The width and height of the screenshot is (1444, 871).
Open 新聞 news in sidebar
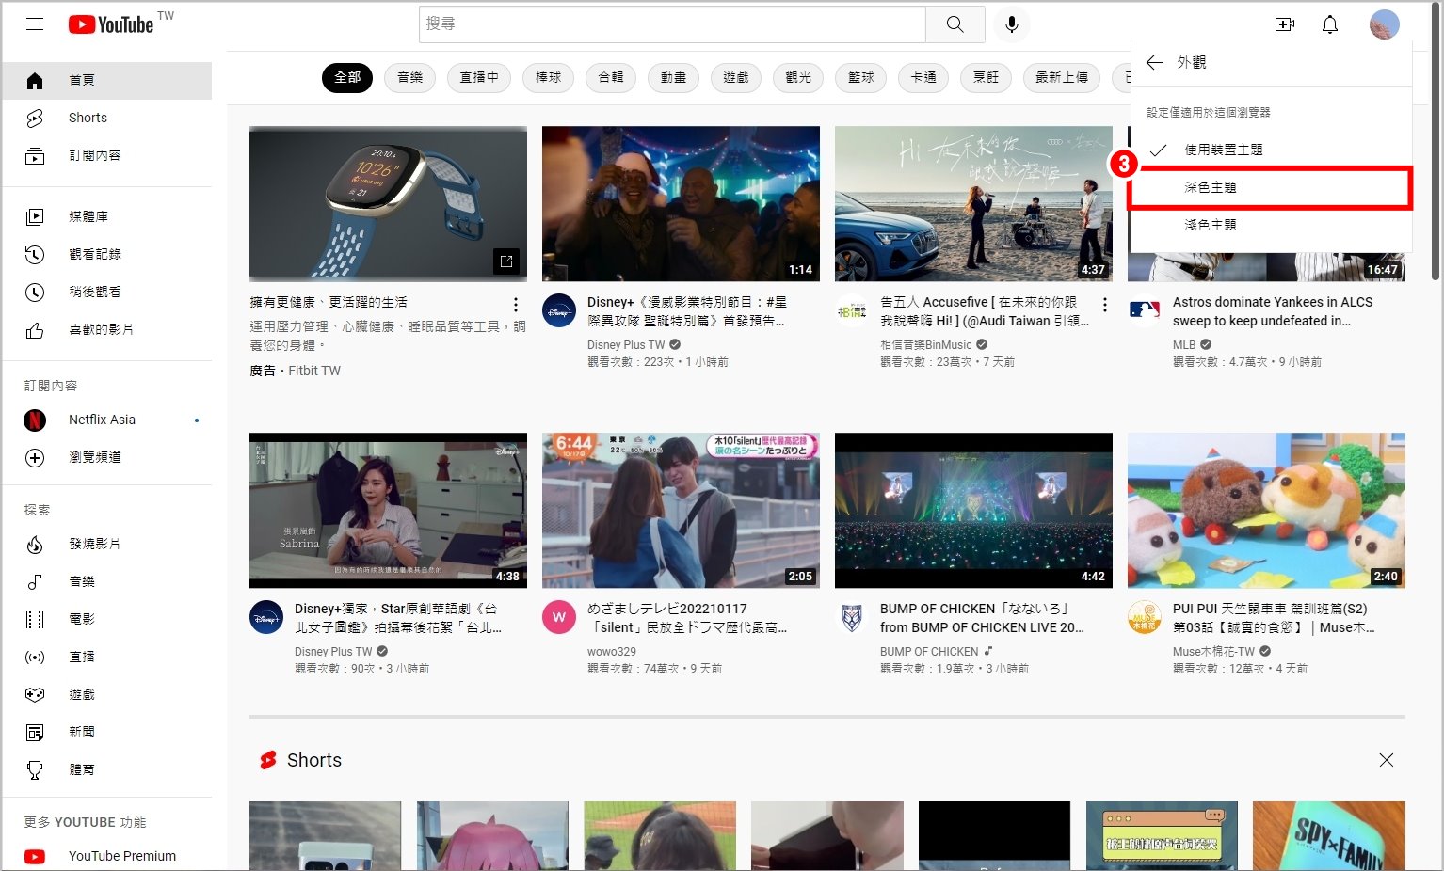106,732
